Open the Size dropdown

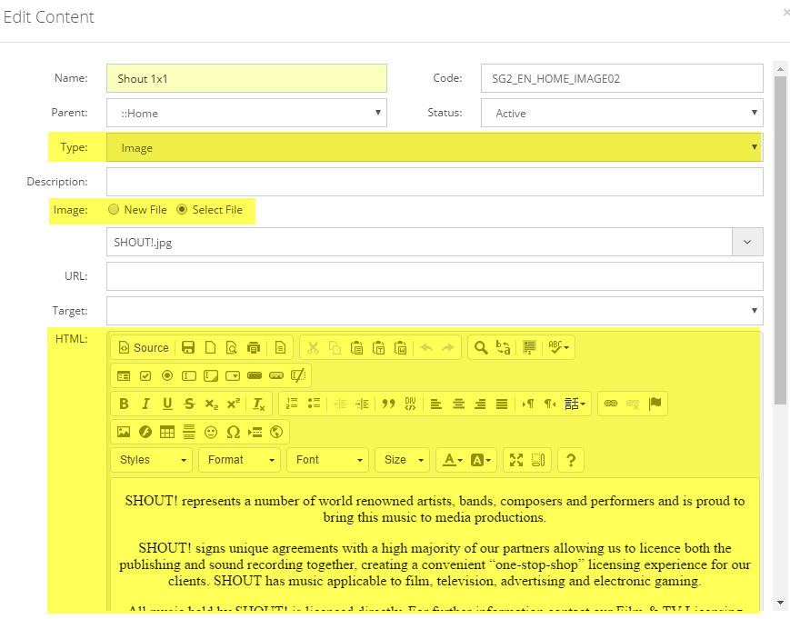[x=402, y=460]
